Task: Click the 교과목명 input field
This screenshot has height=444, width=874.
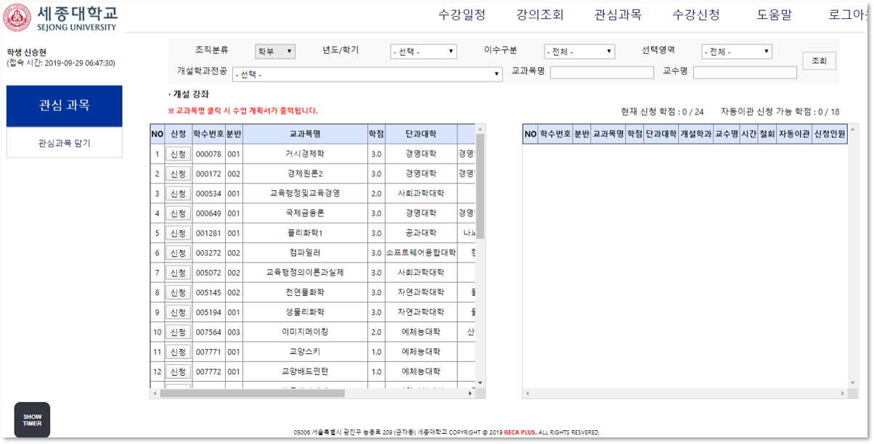Action: tap(602, 73)
